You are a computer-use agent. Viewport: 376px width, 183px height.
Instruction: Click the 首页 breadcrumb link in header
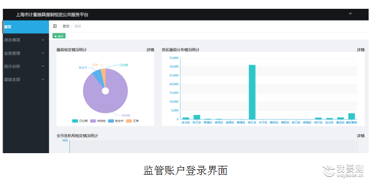[66, 26]
